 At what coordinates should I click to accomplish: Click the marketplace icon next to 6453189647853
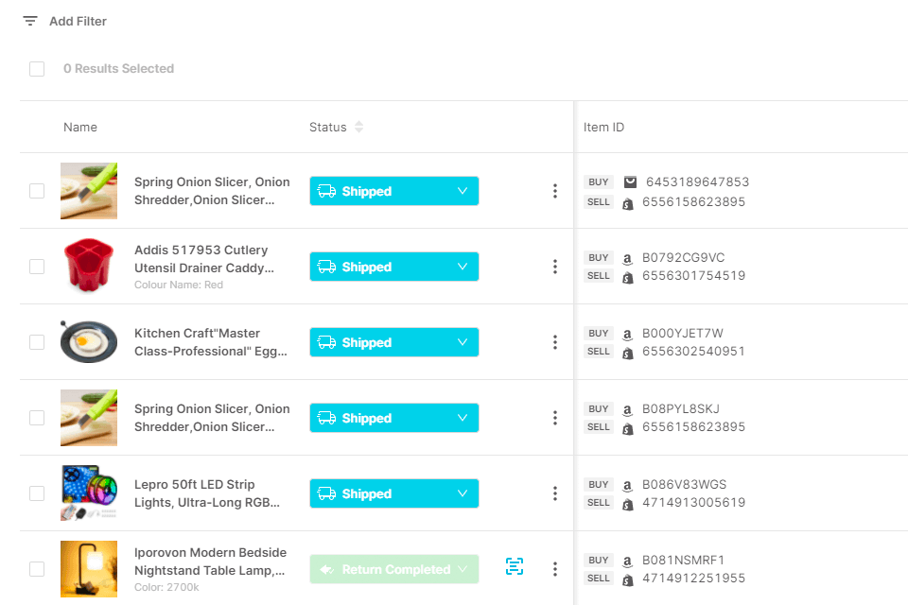tap(627, 182)
